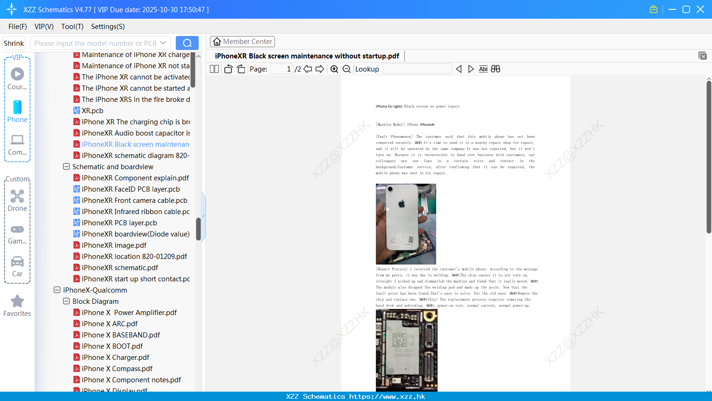Click the XZZ app logo
712x401 pixels.
point(12,9)
